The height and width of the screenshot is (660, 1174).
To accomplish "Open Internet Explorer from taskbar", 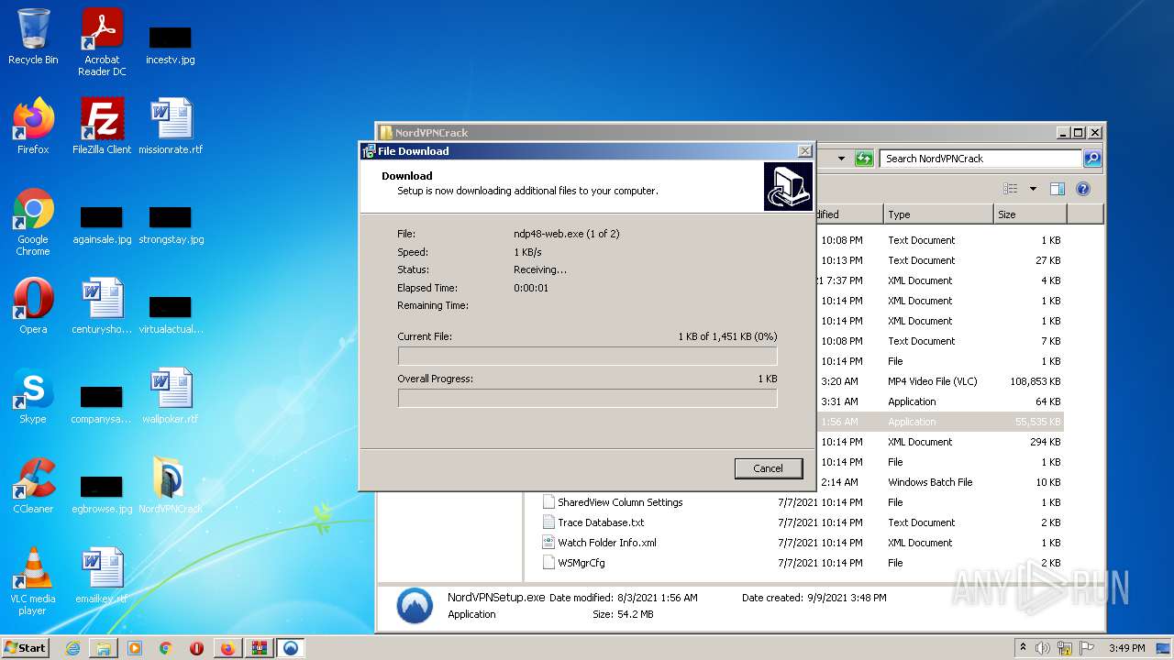I will coord(72,648).
